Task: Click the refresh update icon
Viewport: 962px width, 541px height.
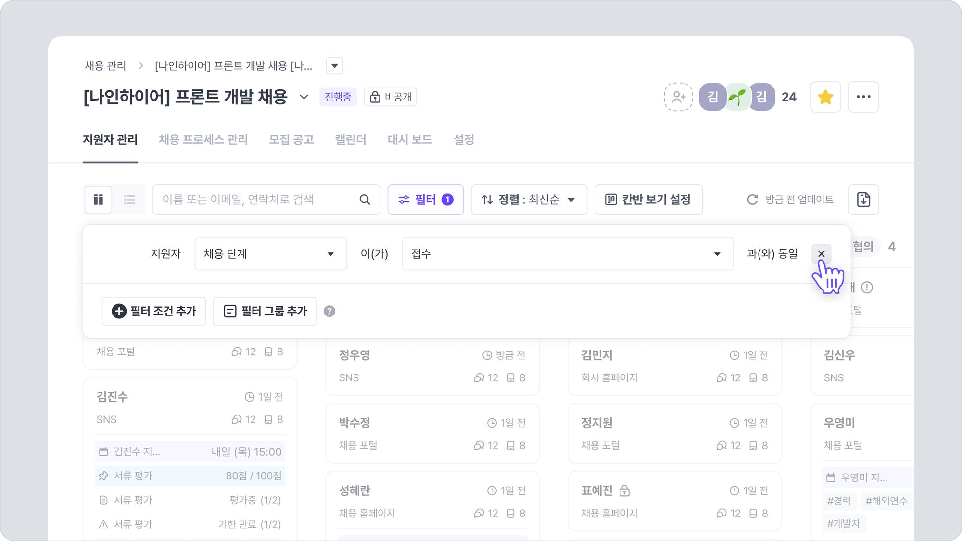Action: [752, 200]
